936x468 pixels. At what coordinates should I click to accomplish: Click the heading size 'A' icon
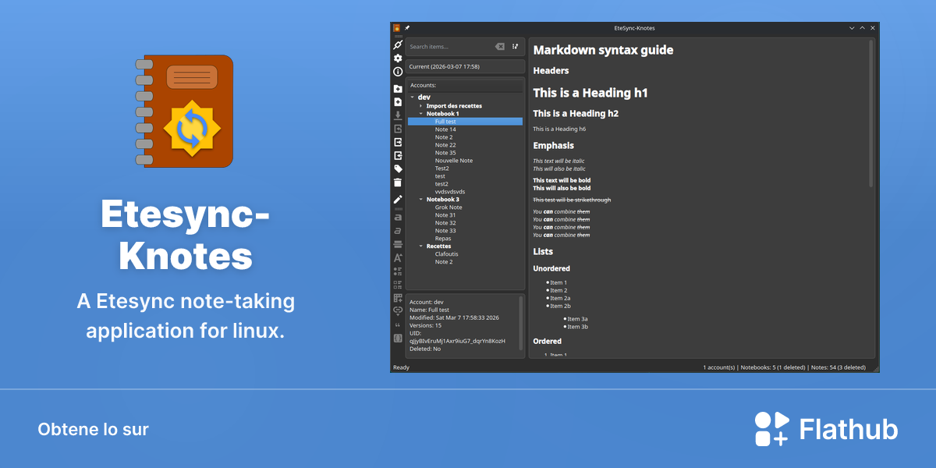(x=398, y=257)
